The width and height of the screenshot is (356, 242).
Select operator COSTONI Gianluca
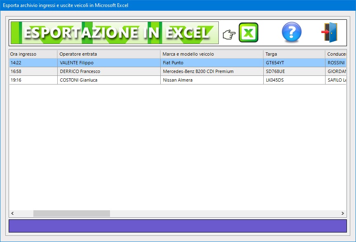click(x=109, y=80)
